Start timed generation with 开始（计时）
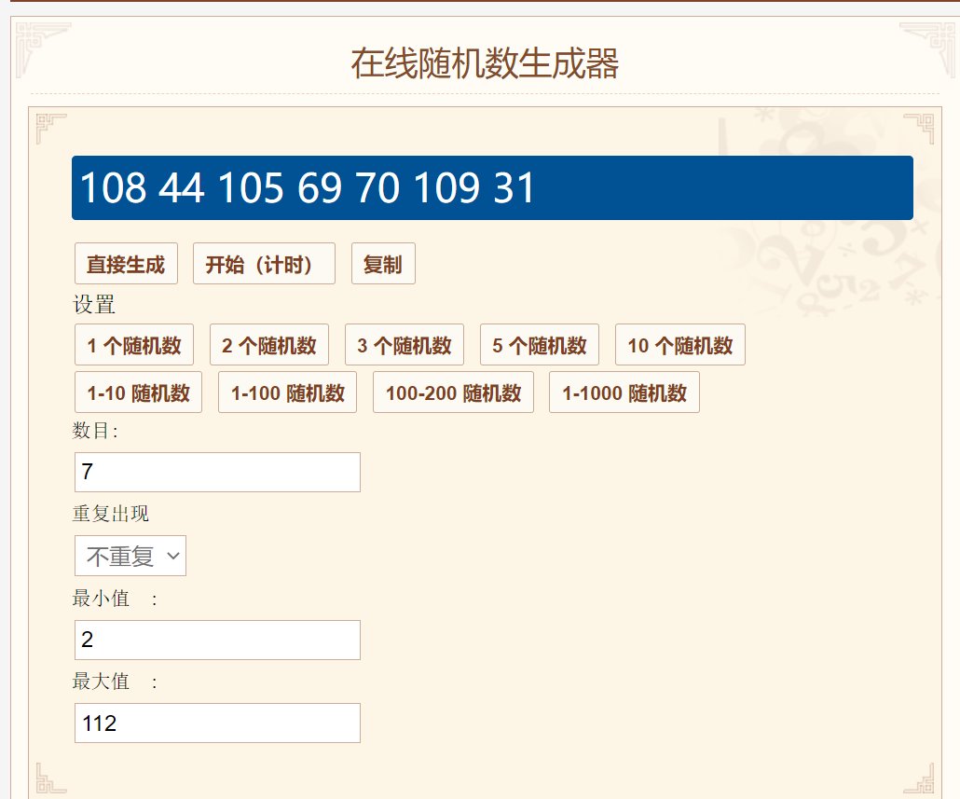This screenshot has height=799, width=960. click(264, 264)
